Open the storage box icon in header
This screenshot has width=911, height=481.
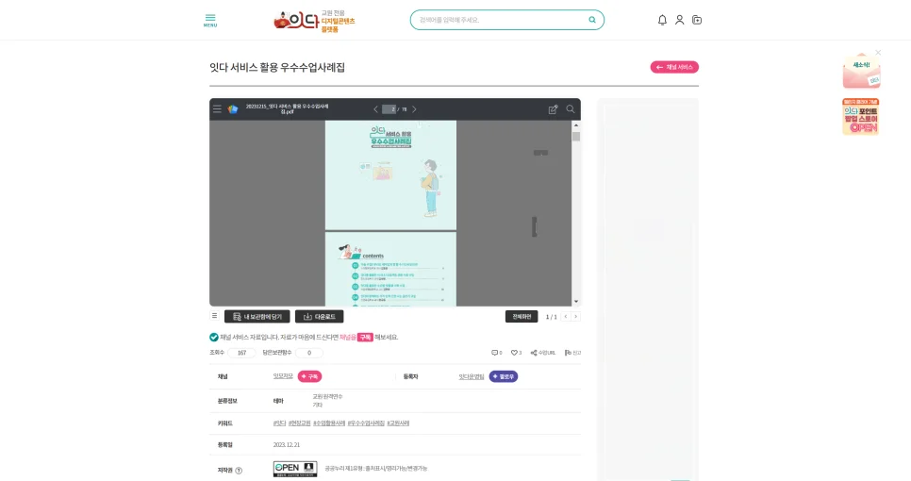[x=697, y=20]
